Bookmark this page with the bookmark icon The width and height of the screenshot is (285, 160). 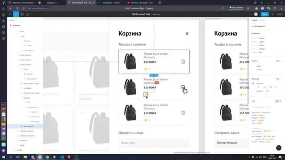tap(248, 8)
